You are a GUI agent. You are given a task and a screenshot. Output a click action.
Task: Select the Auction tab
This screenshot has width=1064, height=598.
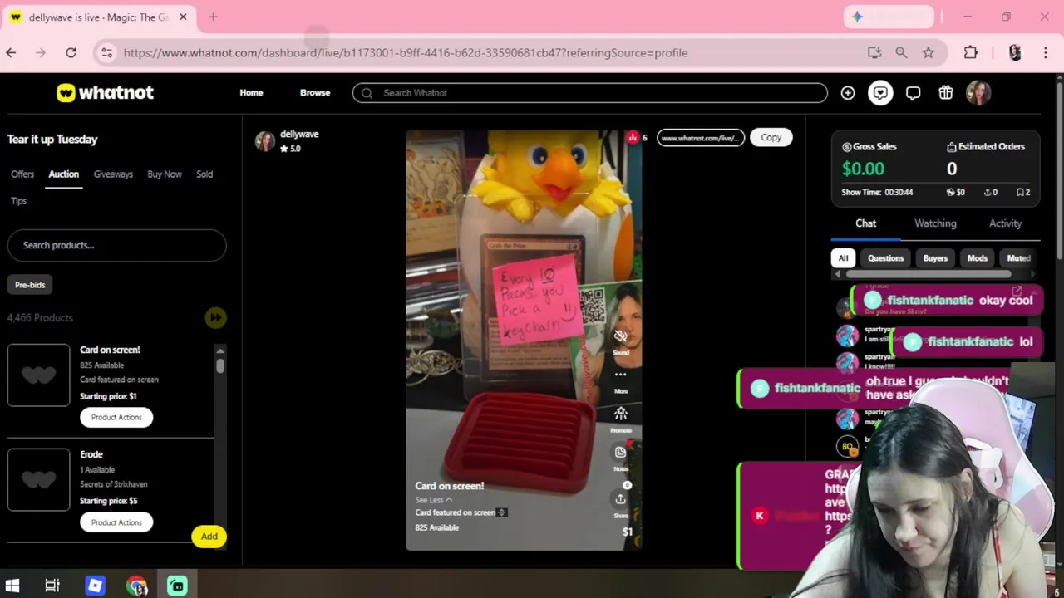coord(63,174)
